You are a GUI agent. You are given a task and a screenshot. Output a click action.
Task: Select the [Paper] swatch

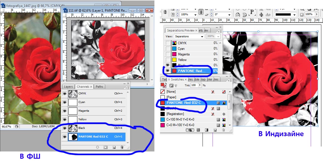coord(194,97)
